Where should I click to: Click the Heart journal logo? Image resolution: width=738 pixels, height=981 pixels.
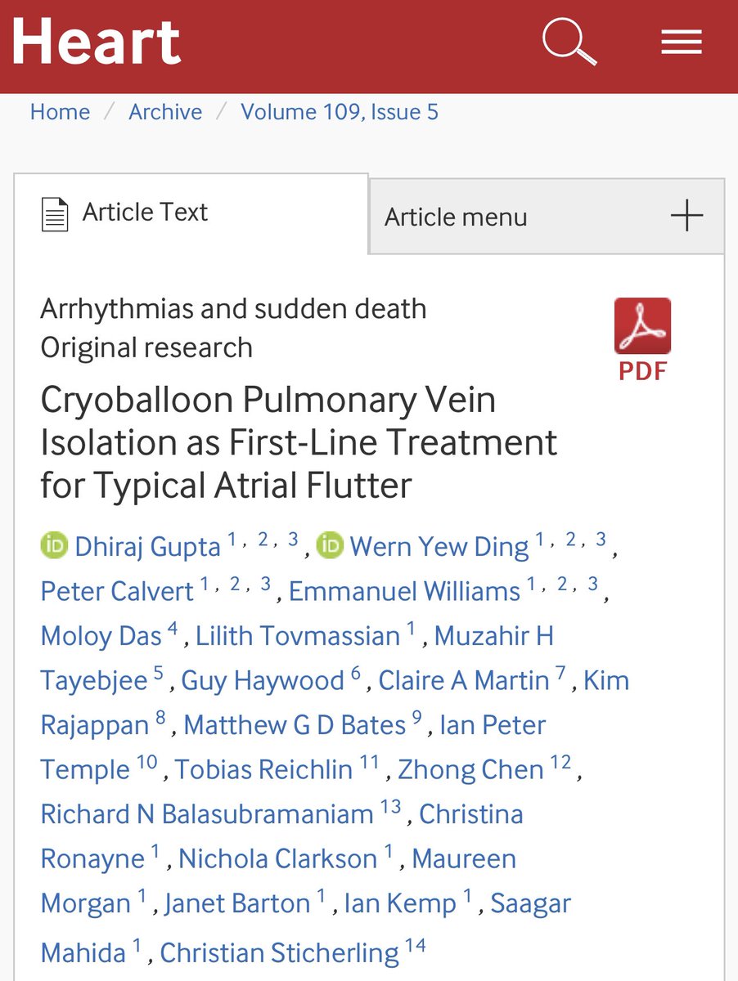coord(96,41)
